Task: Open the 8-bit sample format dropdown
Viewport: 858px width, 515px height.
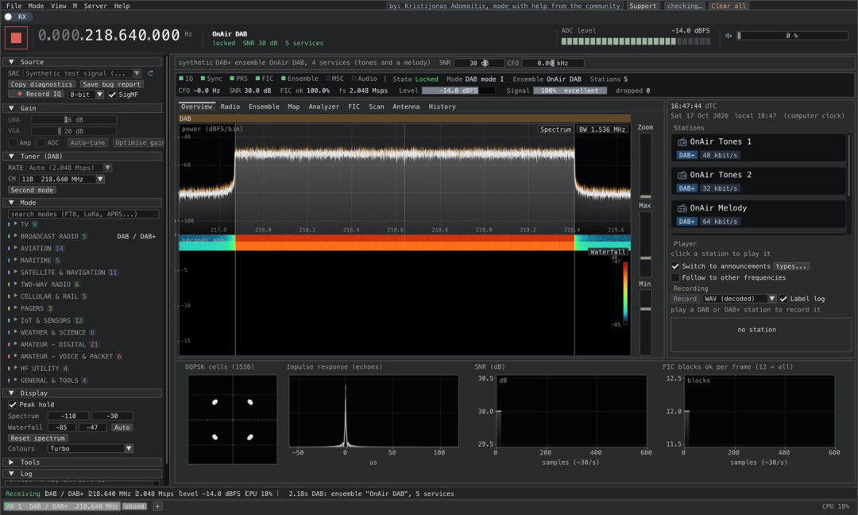Action: 86,95
